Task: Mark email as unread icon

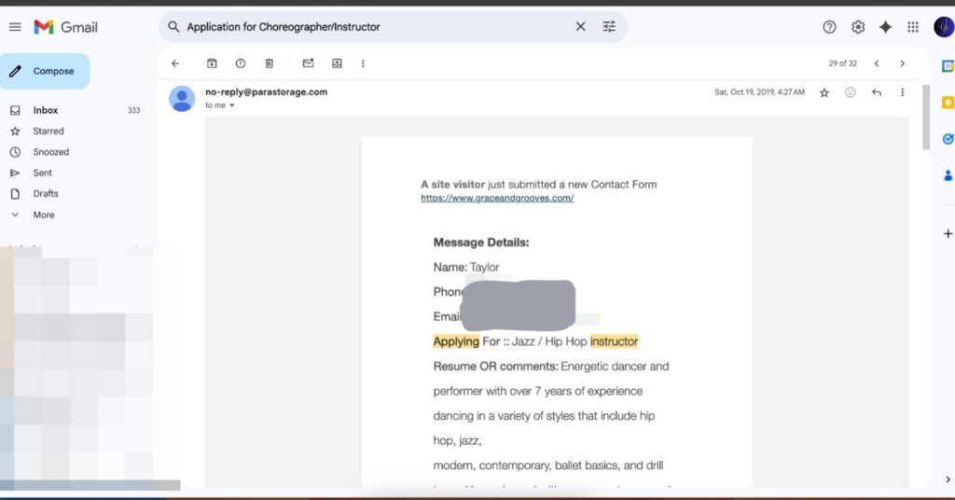Action: point(308,63)
